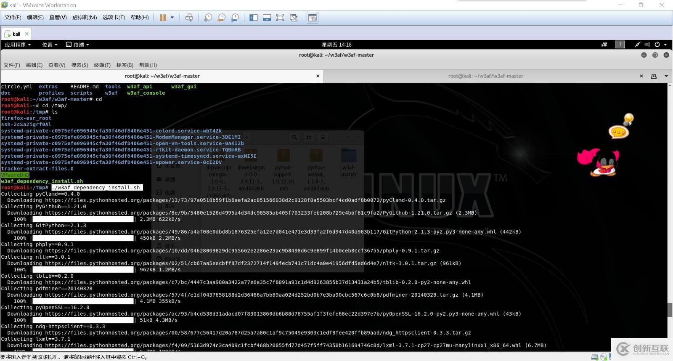Close the second terminal tab
Screen dimensions: 673x361
(x=641, y=76)
